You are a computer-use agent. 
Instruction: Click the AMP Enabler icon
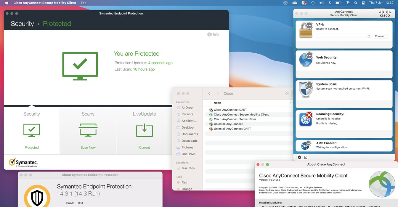(305, 145)
